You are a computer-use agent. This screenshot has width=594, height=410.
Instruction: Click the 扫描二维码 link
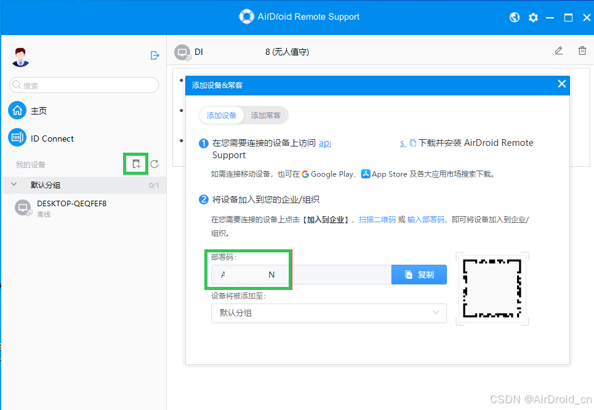(x=377, y=219)
